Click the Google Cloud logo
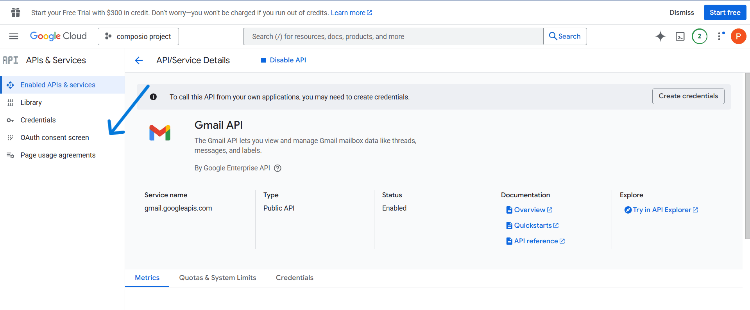 point(58,36)
